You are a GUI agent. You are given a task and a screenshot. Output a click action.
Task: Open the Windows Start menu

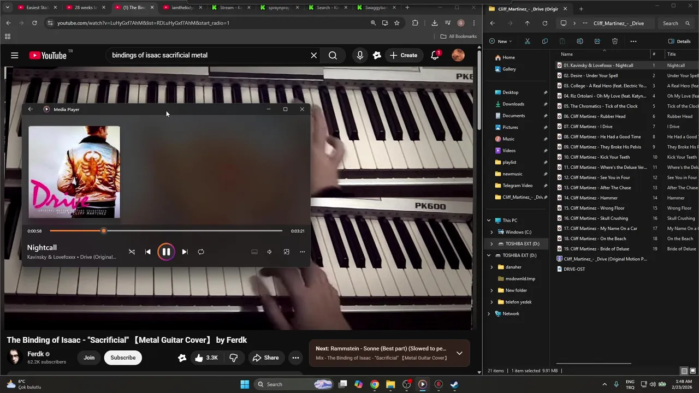[x=245, y=384]
